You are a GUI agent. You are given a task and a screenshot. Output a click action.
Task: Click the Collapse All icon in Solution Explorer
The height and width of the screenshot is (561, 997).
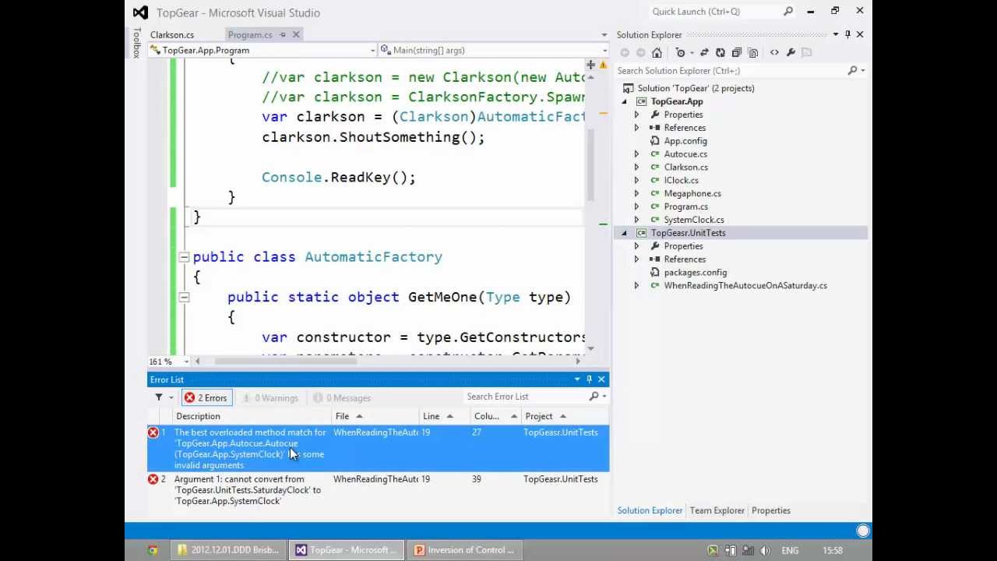click(x=737, y=52)
